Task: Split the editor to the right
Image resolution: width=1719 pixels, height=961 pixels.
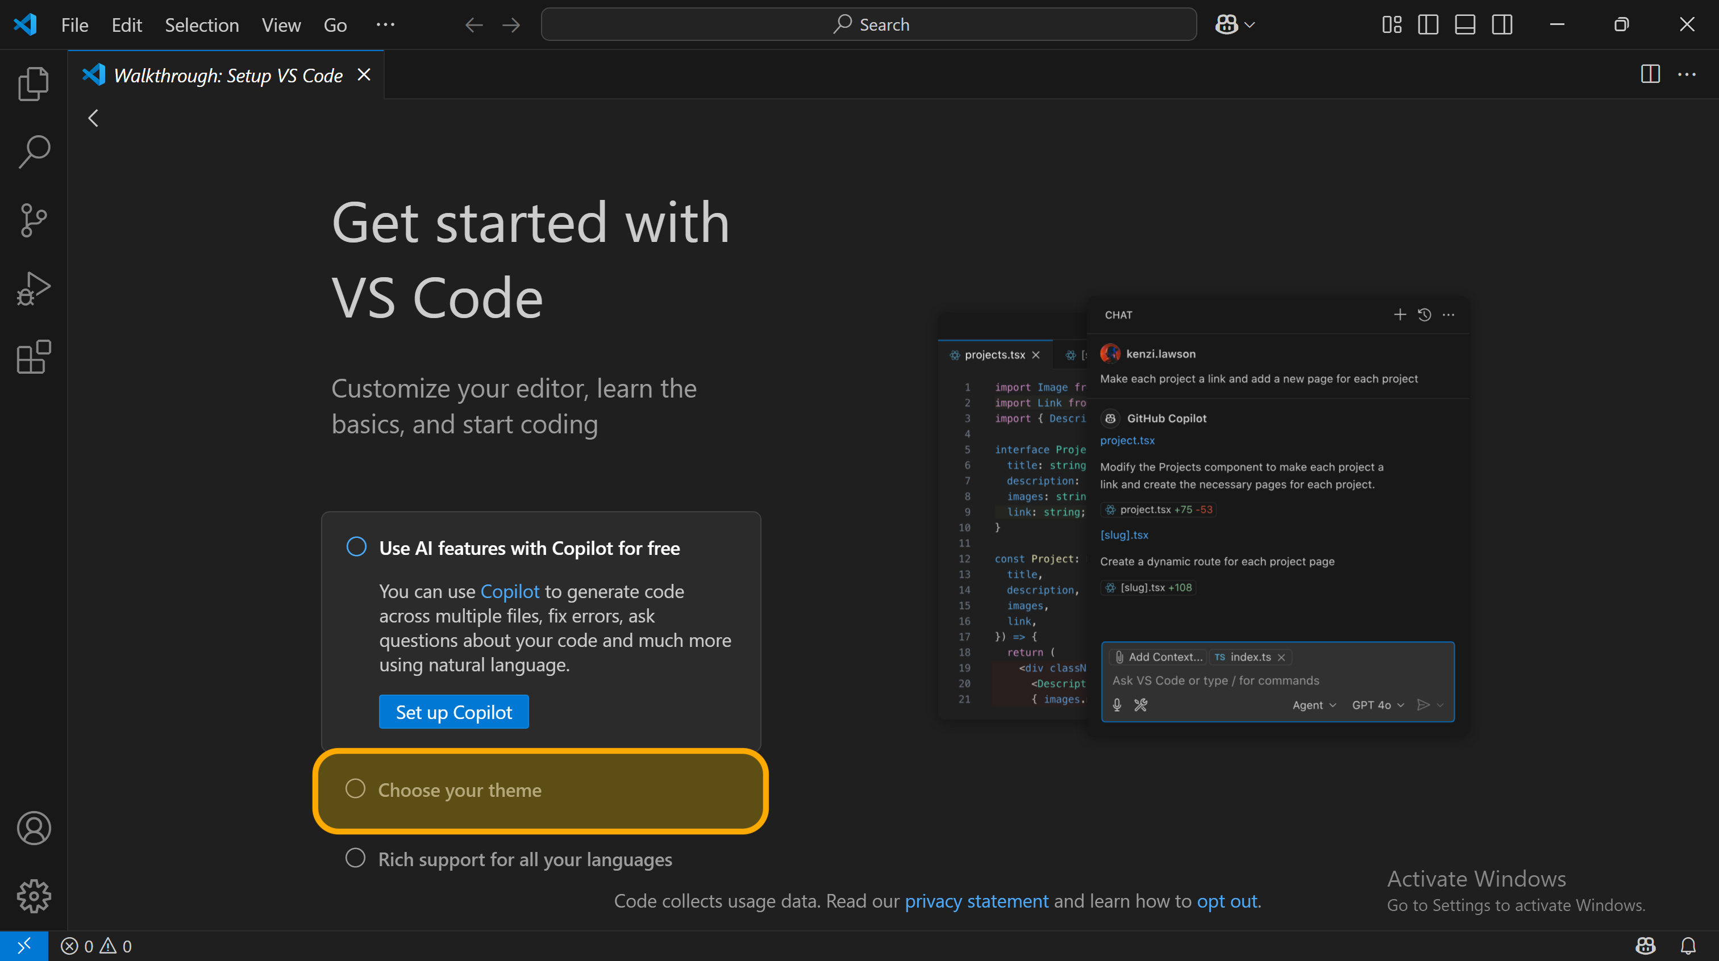Action: [1650, 74]
